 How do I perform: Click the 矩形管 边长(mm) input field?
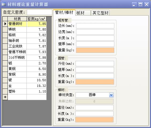(95, 26)
